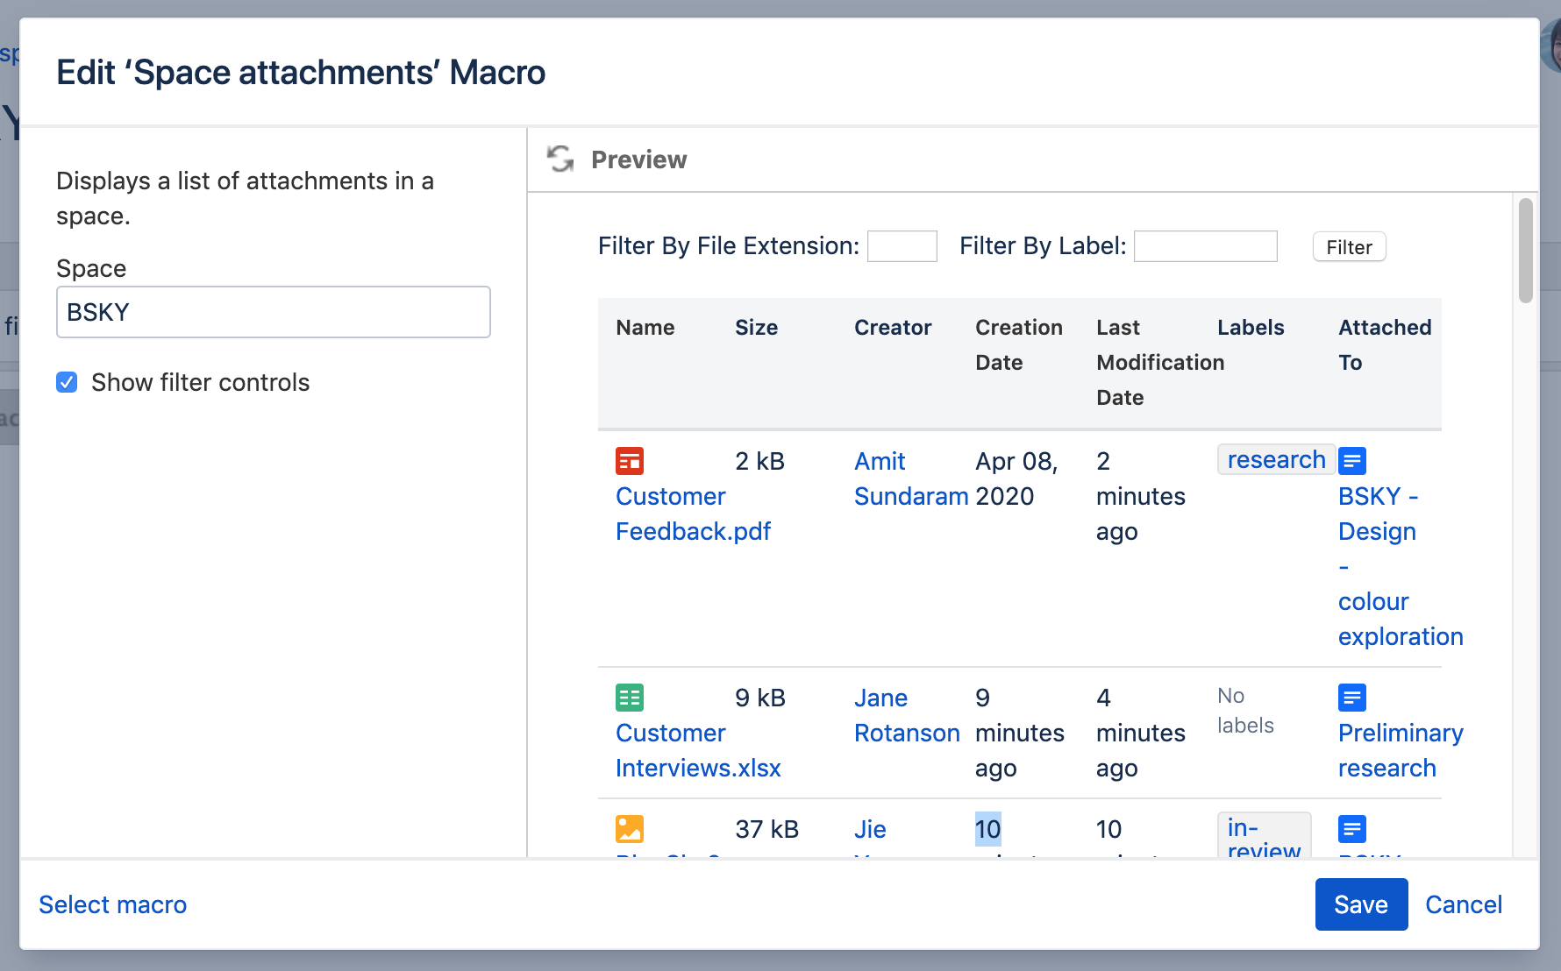Uncheck Show filter controls checkbox
1561x971 pixels.
coord(67,382)
